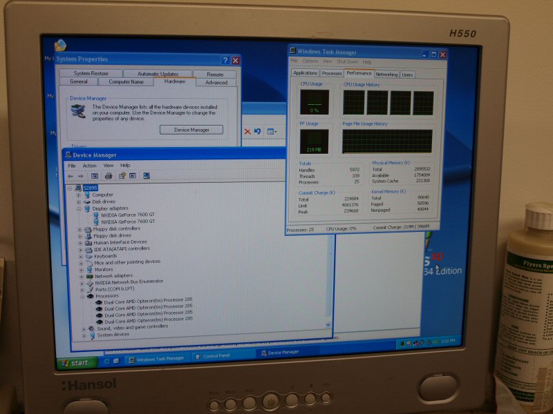Switch to Processes tab in Task Manager
The image size is (553, 414).
332,73
